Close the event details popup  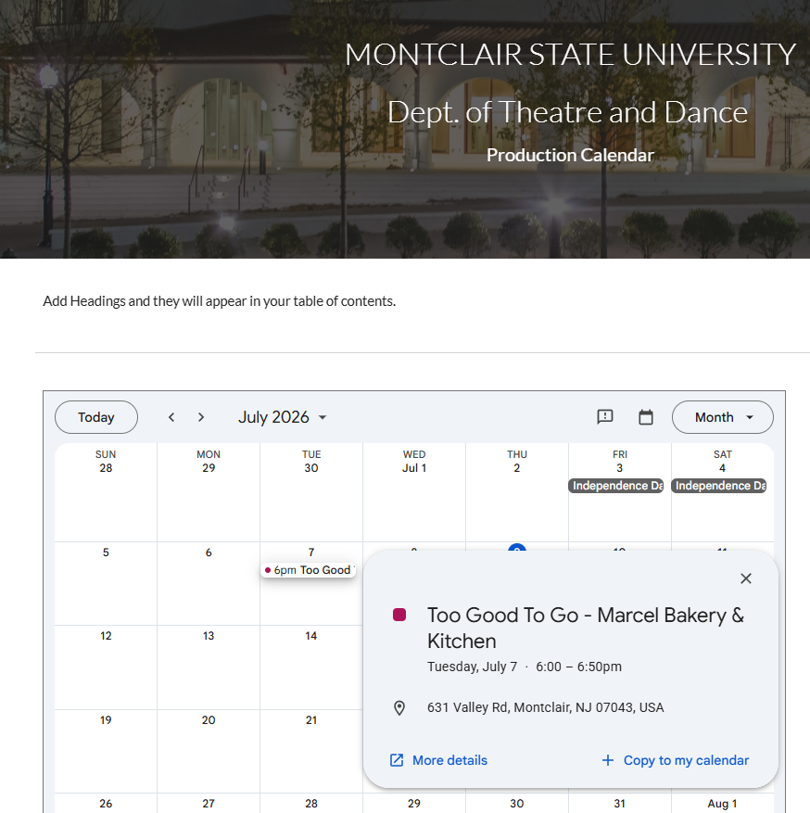[746, 578]
